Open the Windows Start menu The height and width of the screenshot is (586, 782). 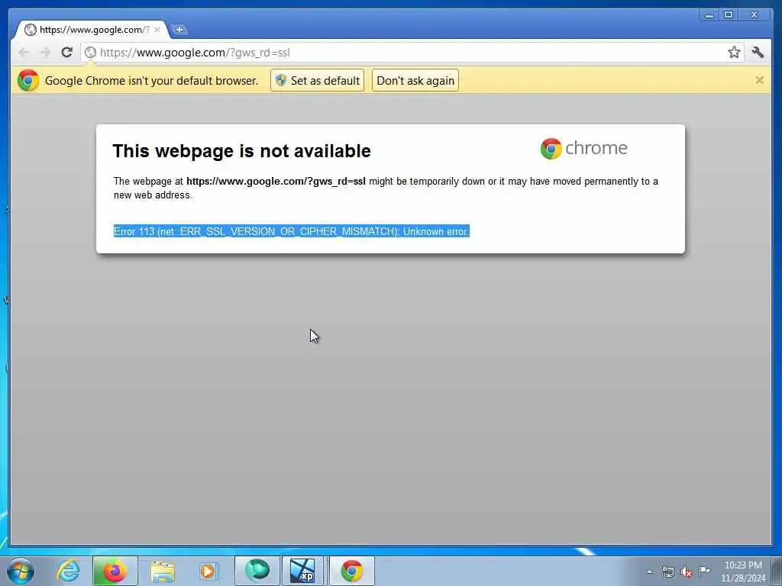pyautogui.click(x=21, y=571)
